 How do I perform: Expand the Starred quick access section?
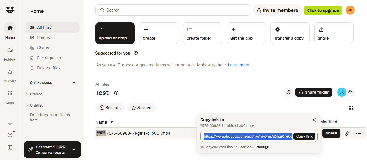pos(27,94)
